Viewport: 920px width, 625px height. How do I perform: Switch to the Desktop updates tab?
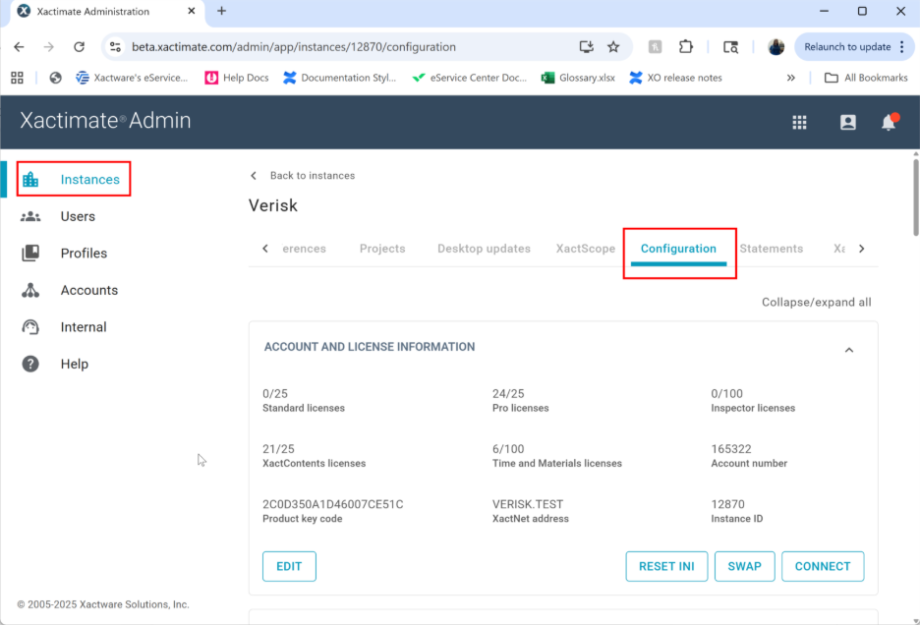coord(484,249)
